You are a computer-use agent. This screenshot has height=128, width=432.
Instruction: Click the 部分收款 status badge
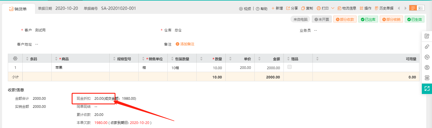345,19
